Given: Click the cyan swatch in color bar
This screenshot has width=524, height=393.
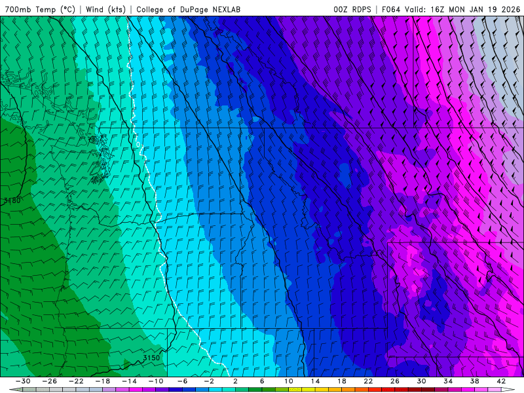Looking at the screenshot, I should [215, 390].
